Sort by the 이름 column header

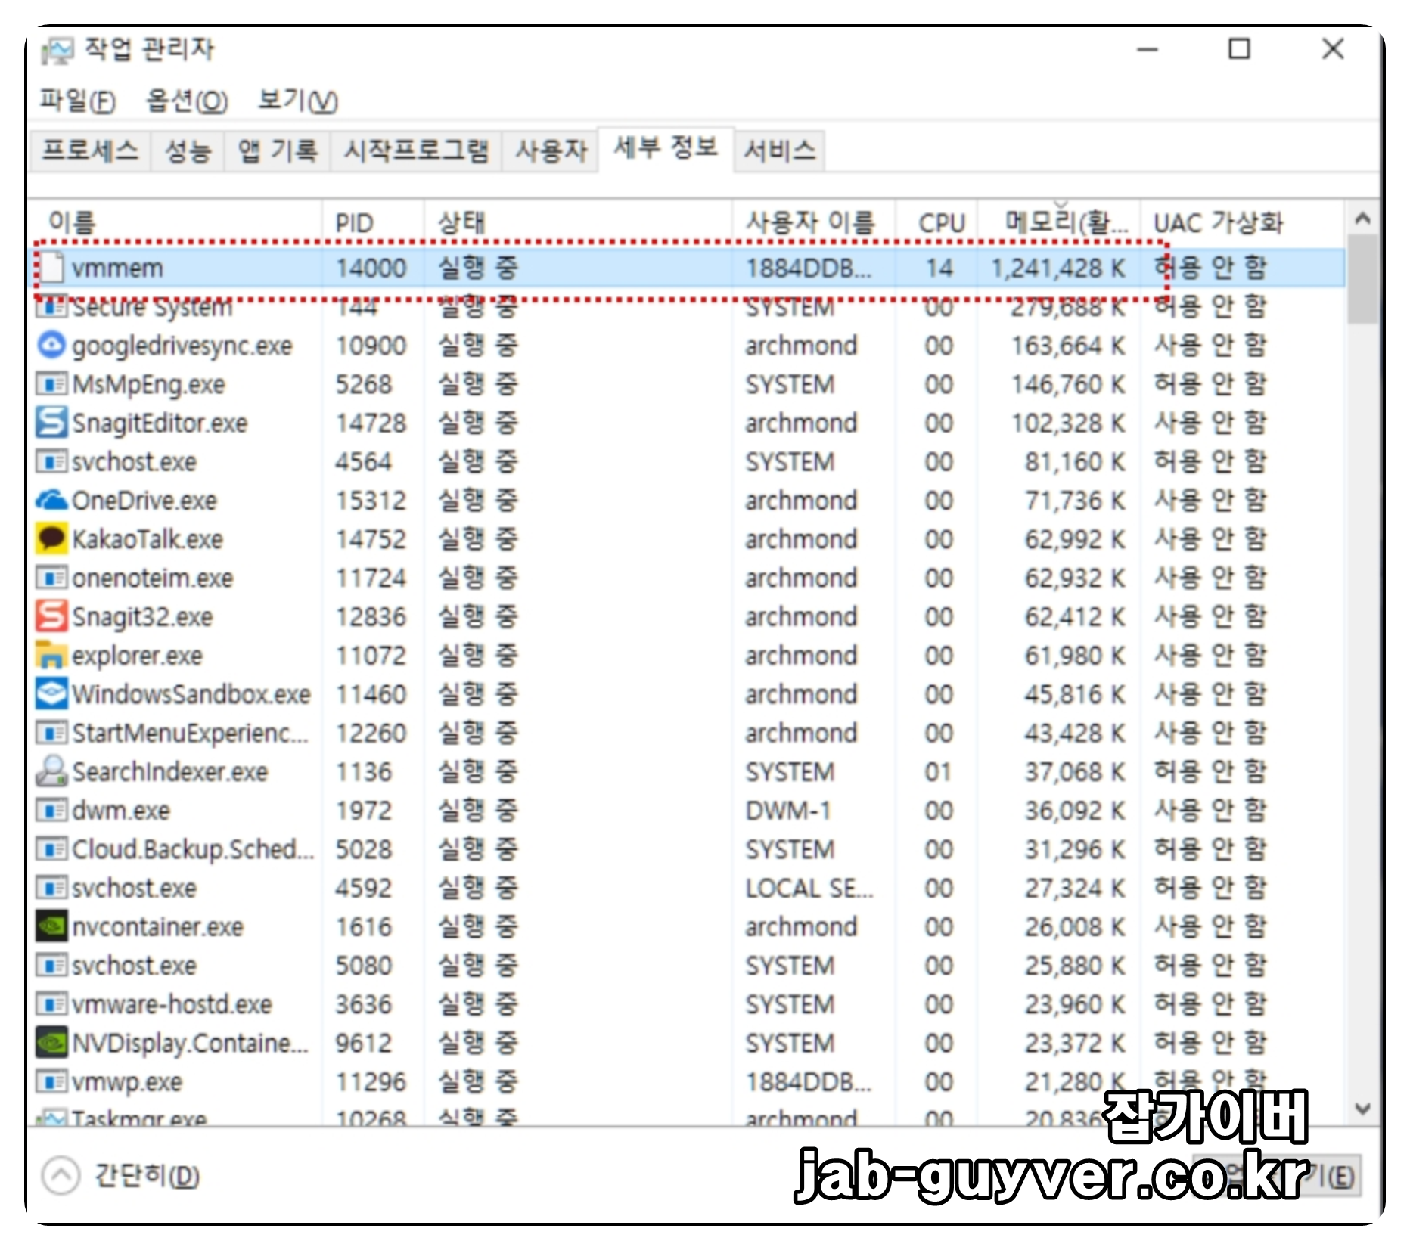tap(176, 222)
